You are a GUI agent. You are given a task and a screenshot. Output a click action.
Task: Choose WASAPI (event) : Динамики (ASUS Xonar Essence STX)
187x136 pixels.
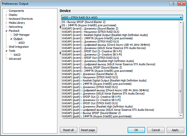120,48
